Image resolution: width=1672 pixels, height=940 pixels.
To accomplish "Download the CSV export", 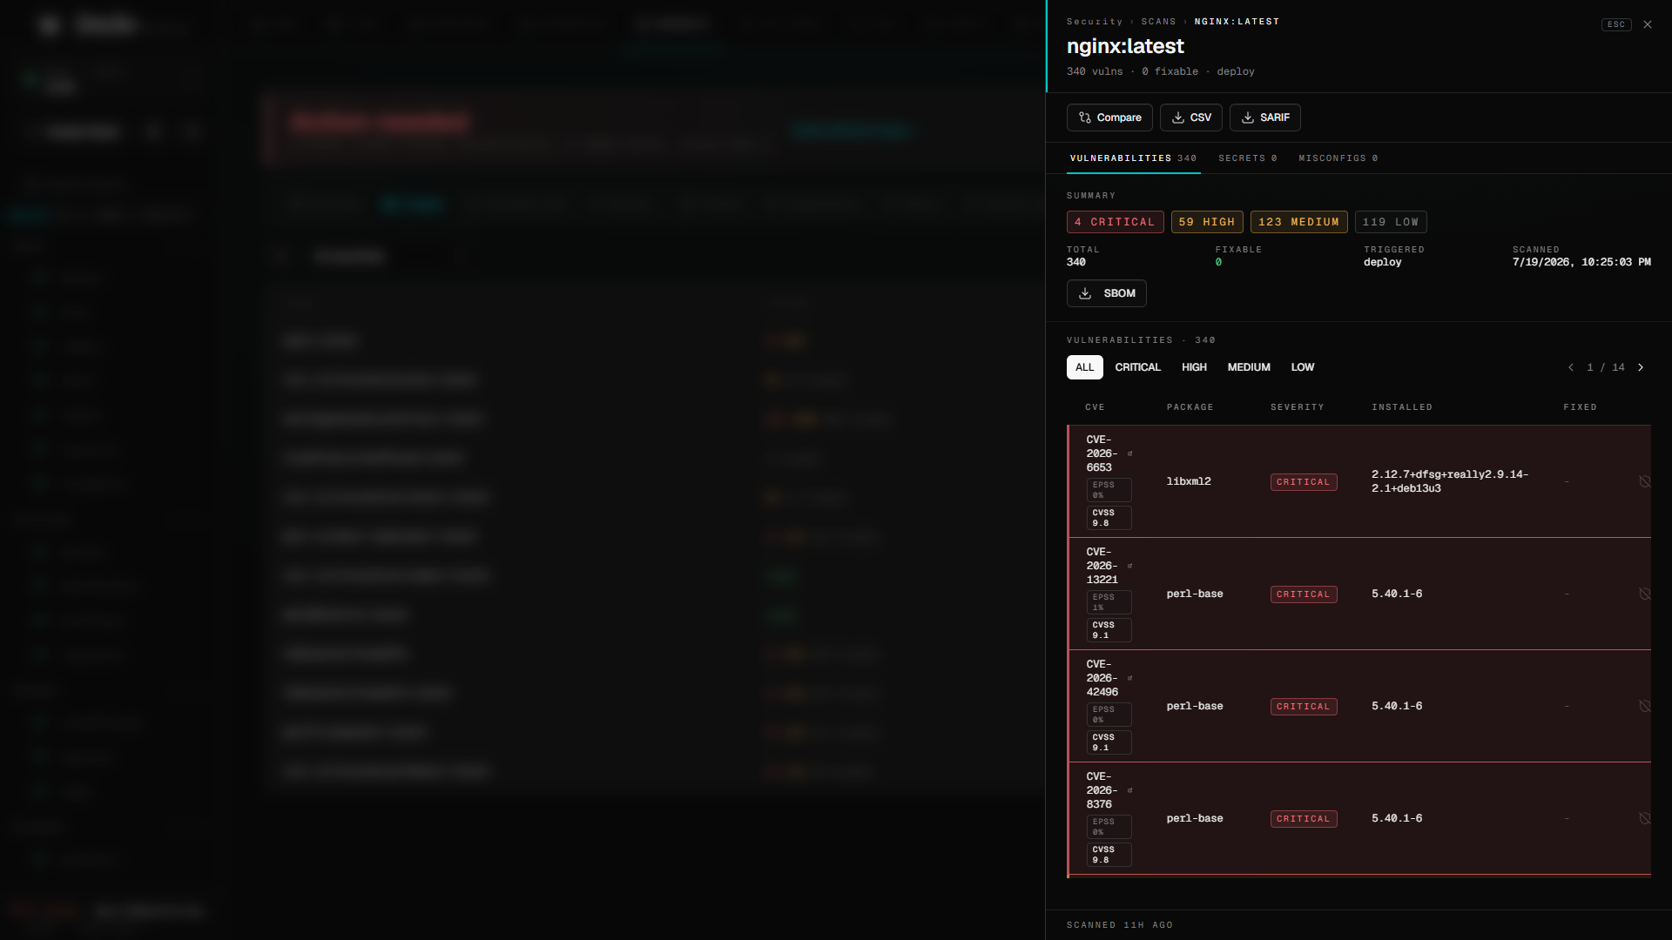I will (x=1191, y=117).
